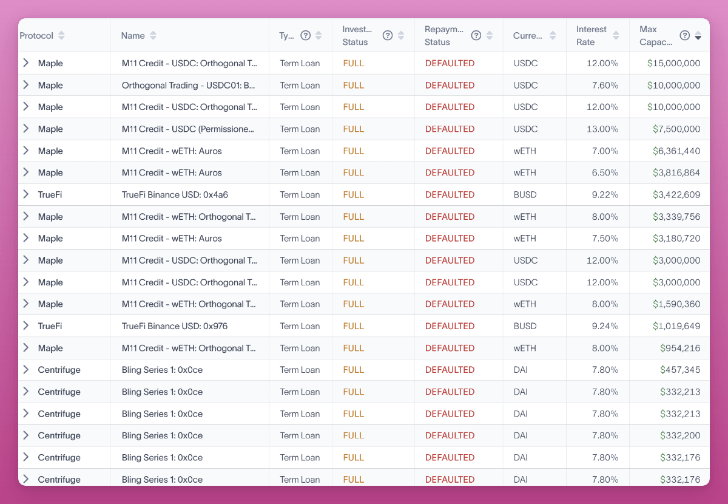Sort the Currency column using its arrows

pos(553,36)
